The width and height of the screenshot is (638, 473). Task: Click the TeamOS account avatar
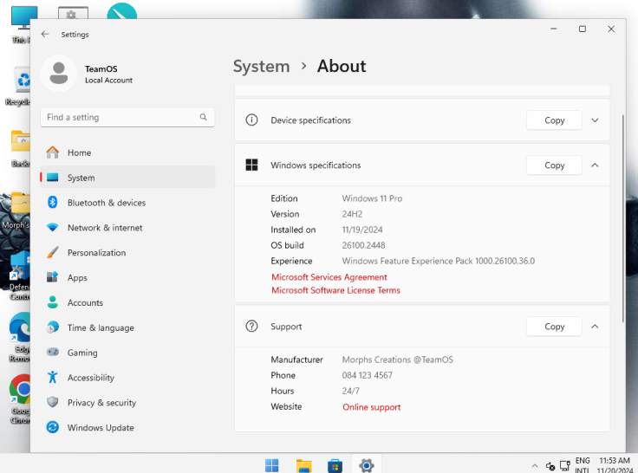[x=59, y=74]
